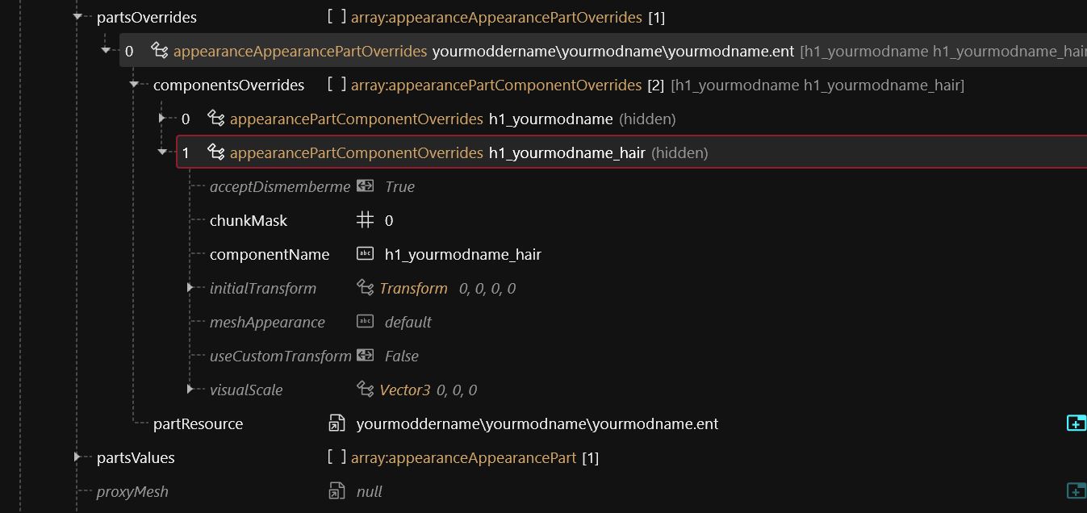Collapse the partsOverrides array node
This screenshot has height=513, width=1087.
click(x=78, y=16)
